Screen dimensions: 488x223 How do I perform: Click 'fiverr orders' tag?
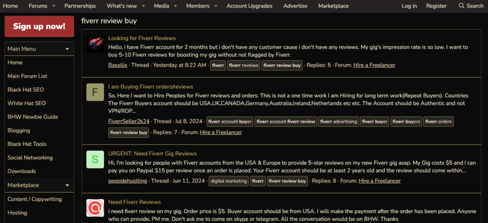point(438,122)
